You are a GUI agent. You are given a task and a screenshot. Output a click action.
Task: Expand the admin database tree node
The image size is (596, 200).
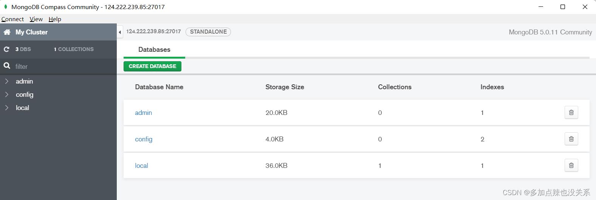point(7,81)
